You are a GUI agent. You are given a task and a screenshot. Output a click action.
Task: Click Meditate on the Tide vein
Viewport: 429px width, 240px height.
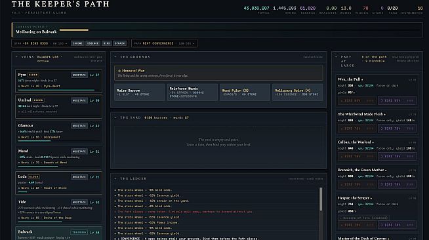click(x=79, y=202)
